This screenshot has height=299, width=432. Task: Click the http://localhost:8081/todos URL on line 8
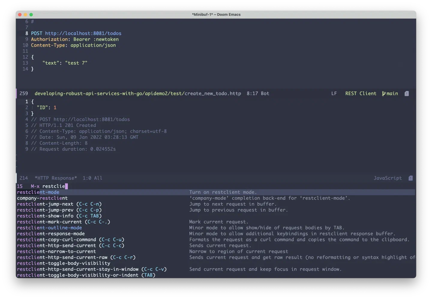point(83,33)
